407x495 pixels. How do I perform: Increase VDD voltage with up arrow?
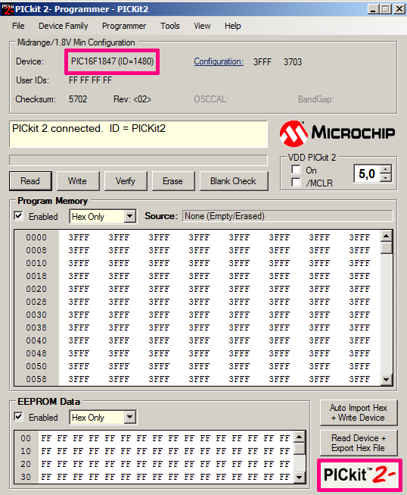pos(386,170)
